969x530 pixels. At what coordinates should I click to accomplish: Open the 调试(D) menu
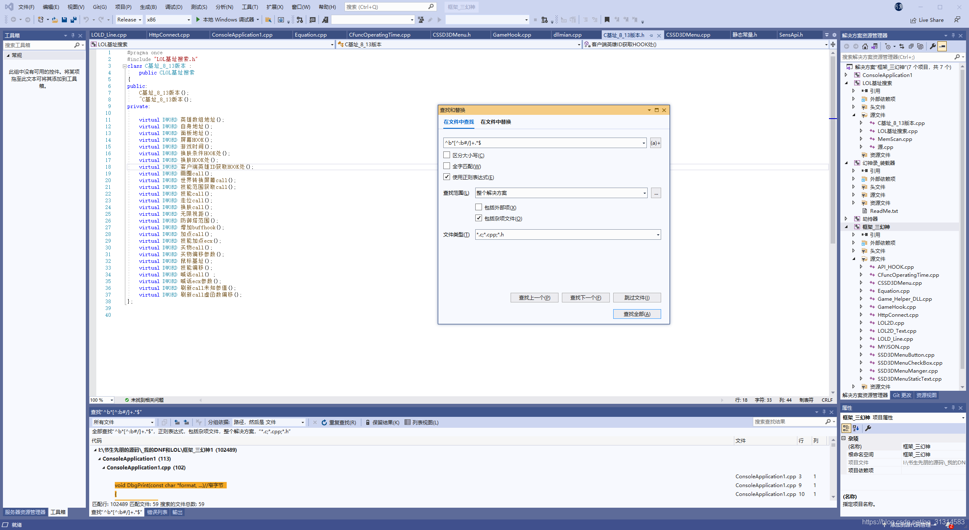[x=173, y=7]
